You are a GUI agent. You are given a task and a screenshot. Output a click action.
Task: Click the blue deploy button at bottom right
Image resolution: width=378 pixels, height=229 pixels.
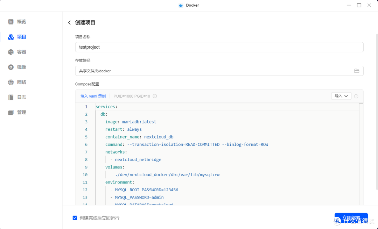click(351, 218)
